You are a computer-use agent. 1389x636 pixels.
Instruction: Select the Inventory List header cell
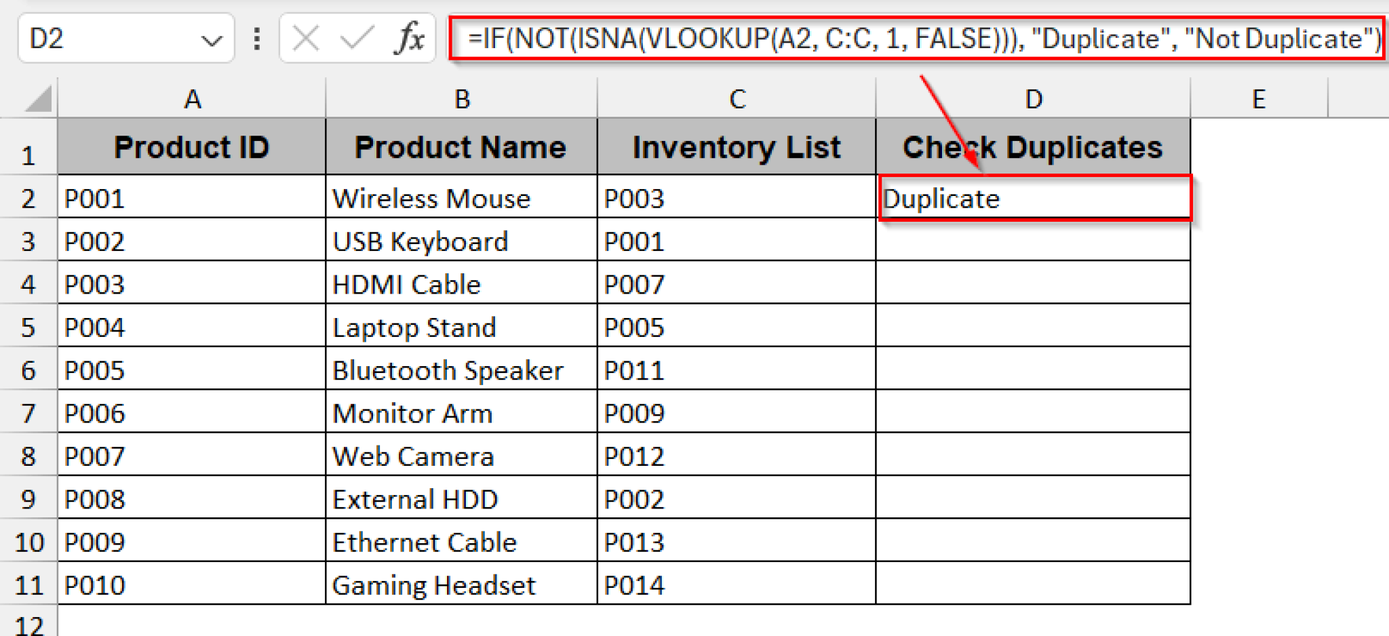pos(736,146)
